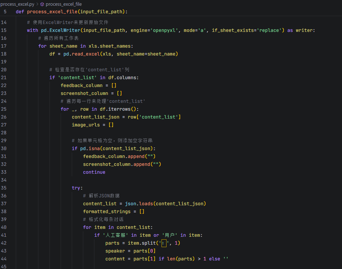Click 'ExcelWriter' on line 15
The image size is (342, 269).
click(65, 30)
